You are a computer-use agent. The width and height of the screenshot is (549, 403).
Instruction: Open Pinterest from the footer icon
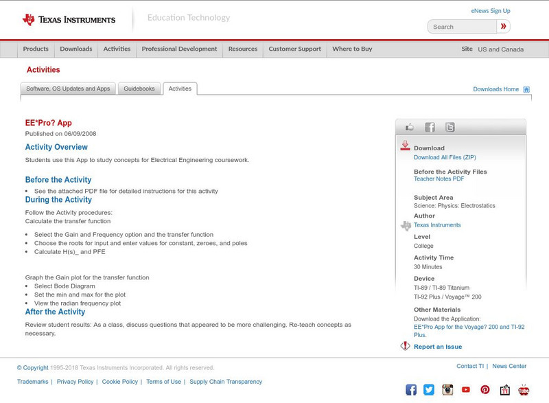tap(484, 389)
